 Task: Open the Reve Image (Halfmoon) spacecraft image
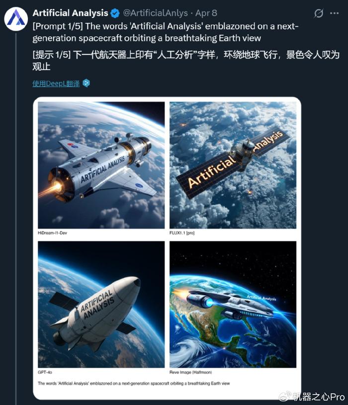233,304
